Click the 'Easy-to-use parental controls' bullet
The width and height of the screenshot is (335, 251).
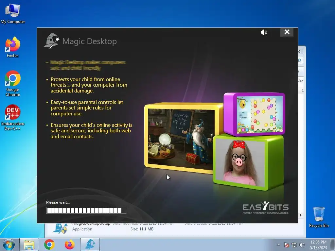click(x=85, y=108)
